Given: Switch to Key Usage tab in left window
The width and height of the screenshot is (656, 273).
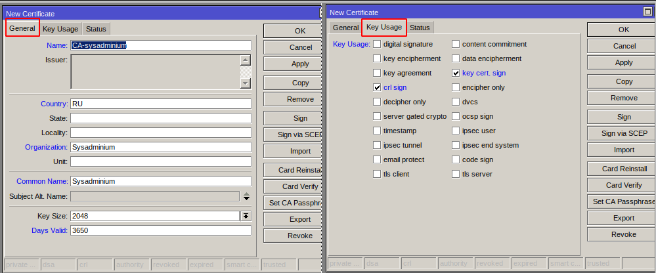Looking at the screenshot, I should (60, 29).
